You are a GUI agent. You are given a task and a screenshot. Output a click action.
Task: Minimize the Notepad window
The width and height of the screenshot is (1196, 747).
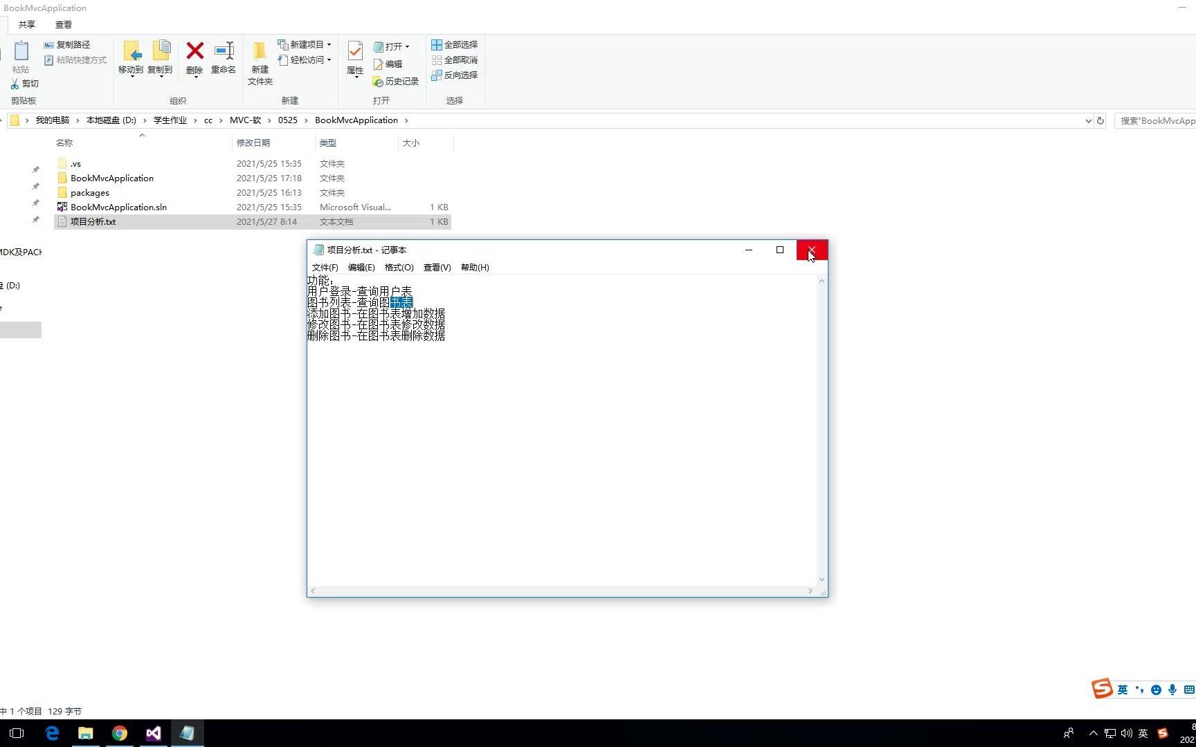point(749,250)
